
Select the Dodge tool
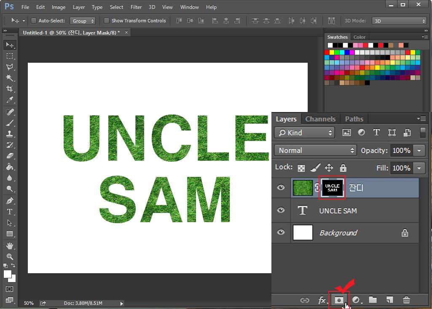pyautogui.click(x=10, y=189)
